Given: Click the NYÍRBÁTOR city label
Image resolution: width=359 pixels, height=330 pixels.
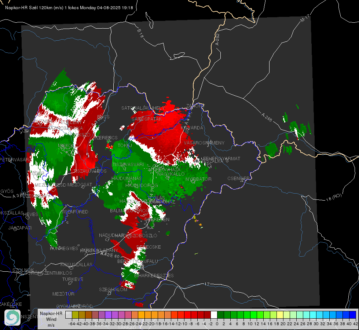Looking at the screenshot, I should pyautogui.click(x=198, y=179).
